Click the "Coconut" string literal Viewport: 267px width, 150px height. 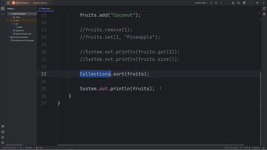tap(123, 15)
